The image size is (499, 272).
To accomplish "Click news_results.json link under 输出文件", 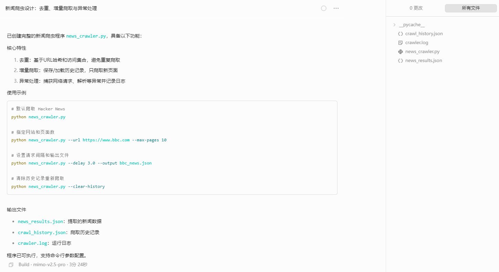I will [x=40, y=222].
